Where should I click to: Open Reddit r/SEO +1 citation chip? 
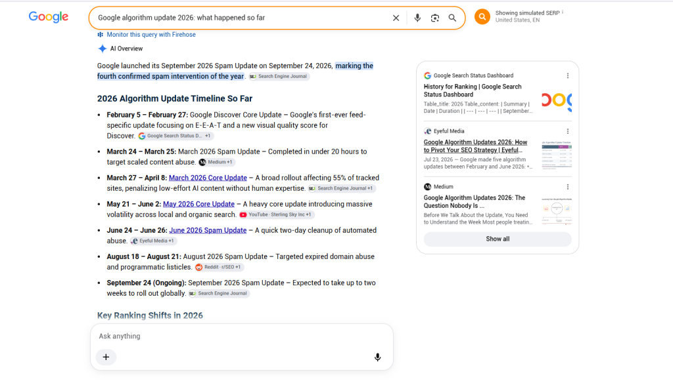point(220,267)
